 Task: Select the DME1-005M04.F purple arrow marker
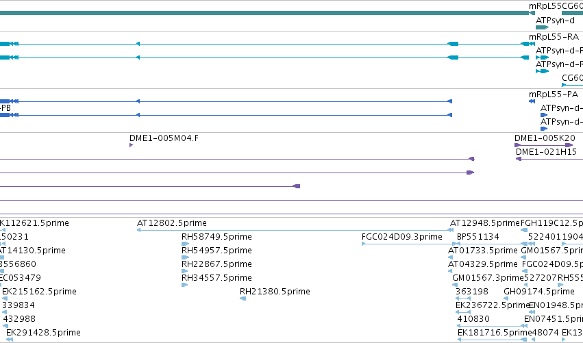[131, 145]
